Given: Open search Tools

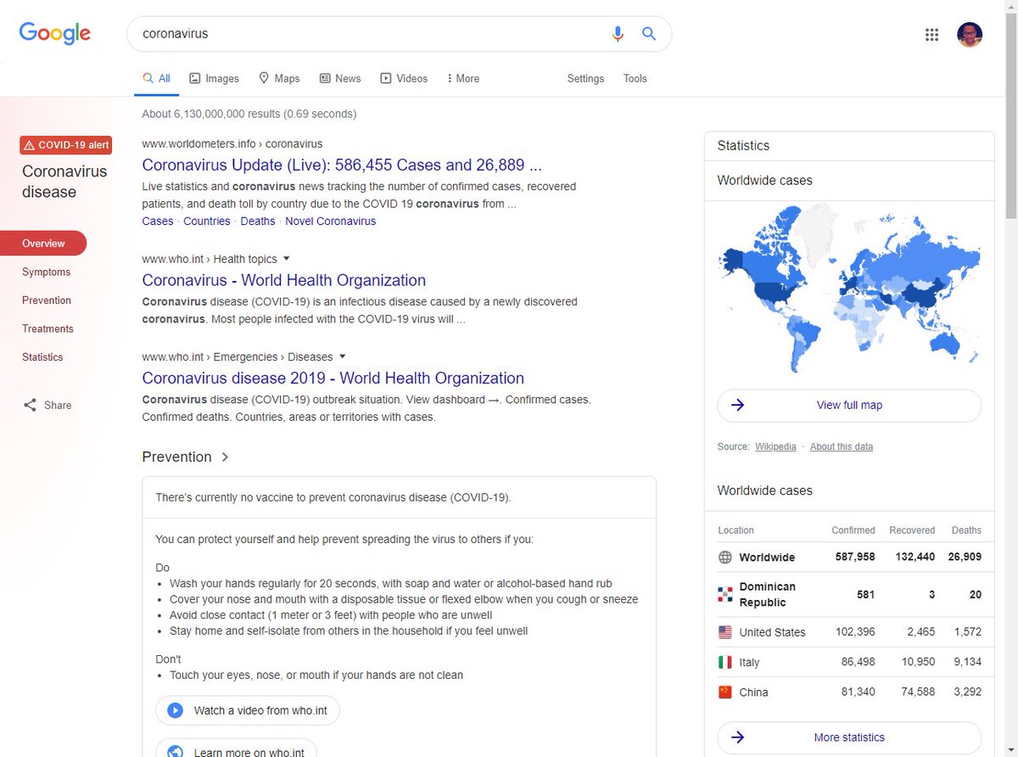Looking at the screenshot, I should pyautogui.click(x=635, y=78).
